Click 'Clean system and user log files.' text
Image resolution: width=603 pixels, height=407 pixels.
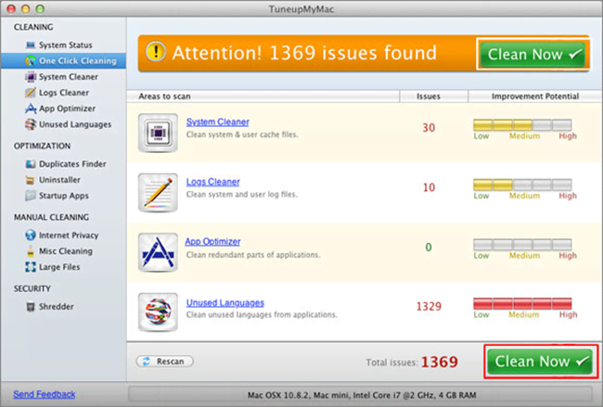point(242,195)
